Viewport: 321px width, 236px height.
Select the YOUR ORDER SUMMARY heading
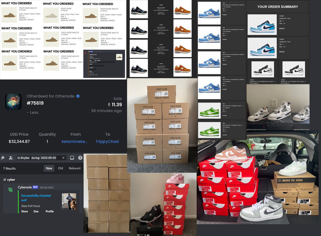[278, 7]
